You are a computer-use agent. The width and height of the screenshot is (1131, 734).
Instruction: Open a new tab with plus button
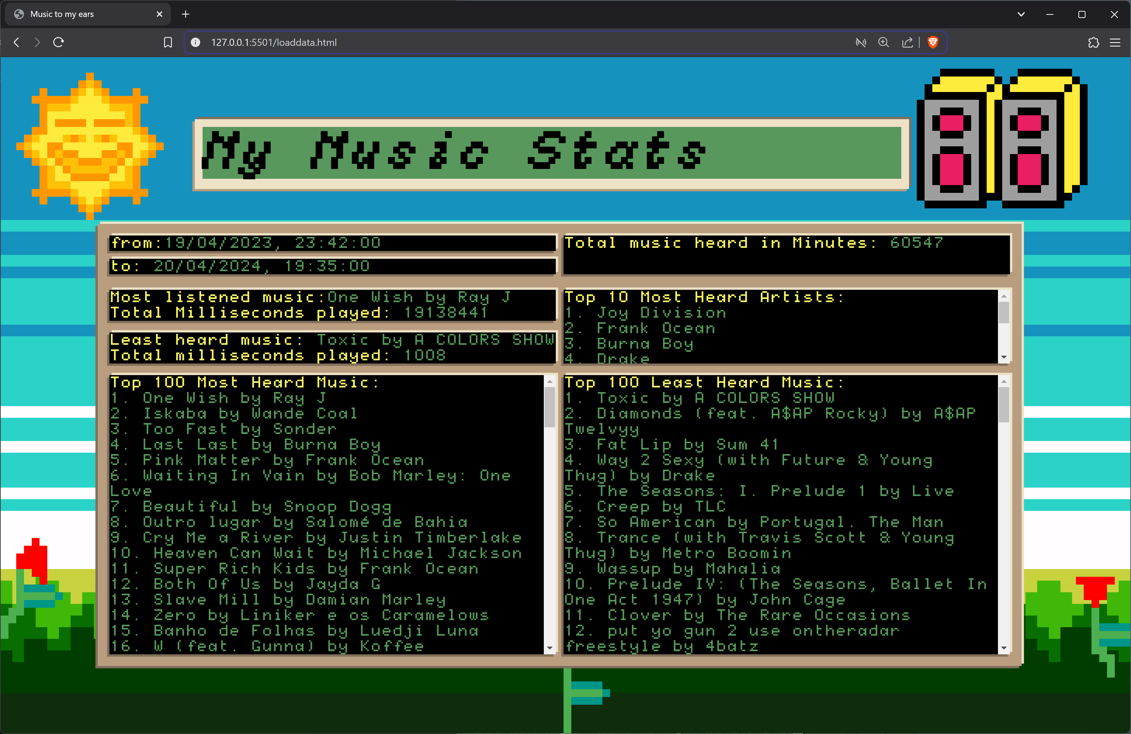click(185, 14)
